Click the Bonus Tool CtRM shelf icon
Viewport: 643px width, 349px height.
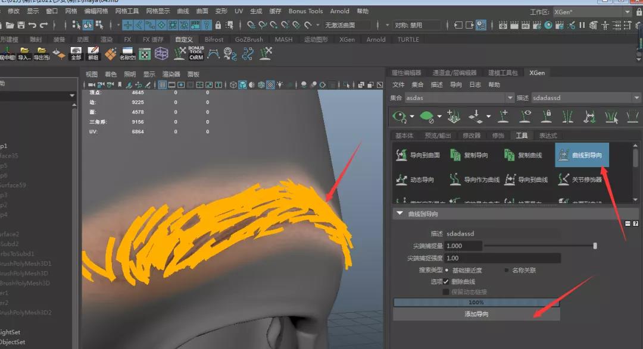[196, 54]
